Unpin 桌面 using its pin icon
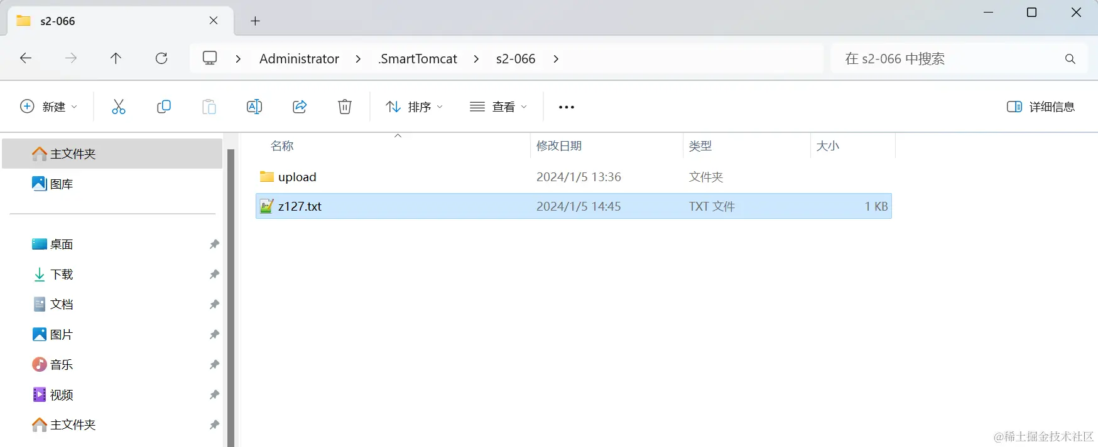 click(214, 244)
